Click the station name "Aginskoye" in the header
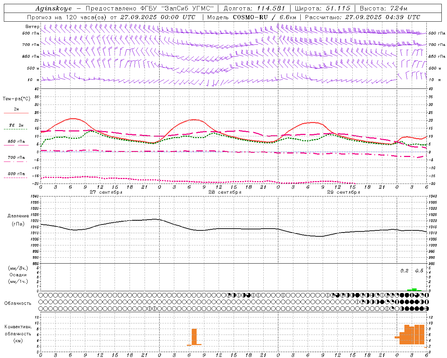Screen dimensions: 447x358 53,8
